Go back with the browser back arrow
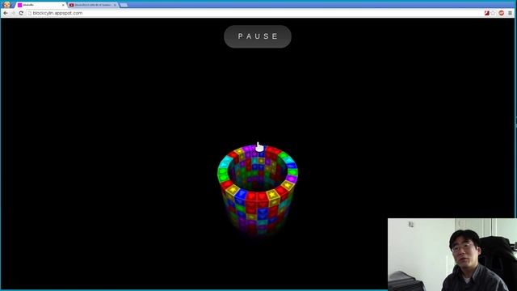This screenshot has height=291, width=517. click(6, 13)
